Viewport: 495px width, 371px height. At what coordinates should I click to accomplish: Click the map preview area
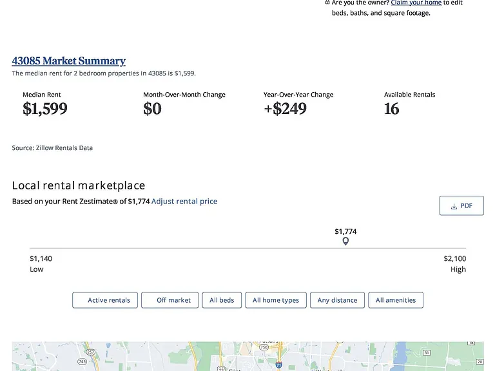[247, 356]
